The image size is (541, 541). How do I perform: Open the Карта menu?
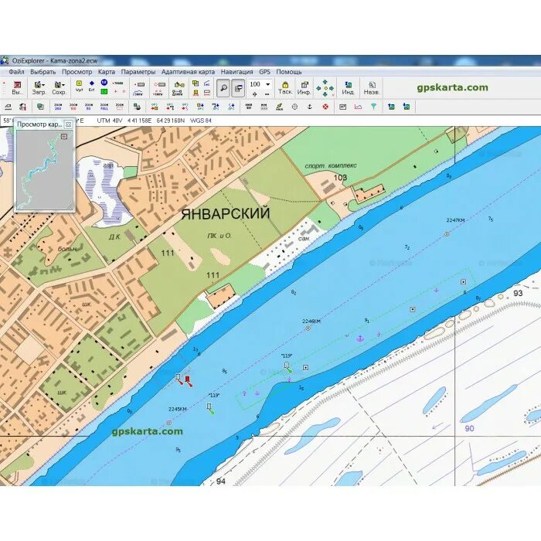tap(107, 72)
